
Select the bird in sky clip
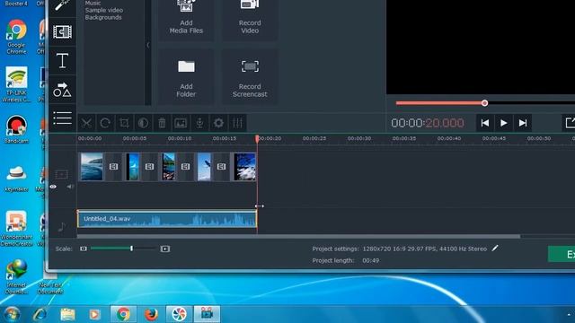[204, 167]
